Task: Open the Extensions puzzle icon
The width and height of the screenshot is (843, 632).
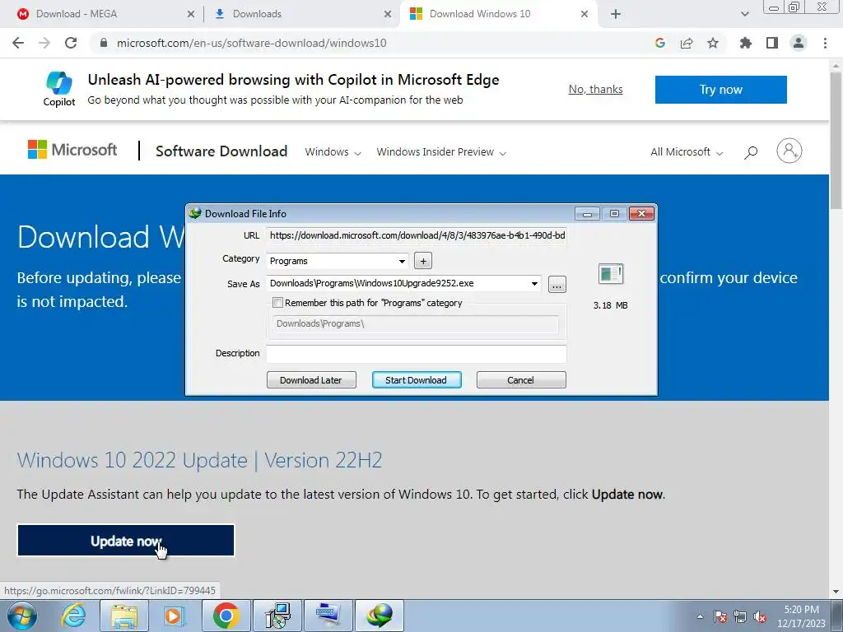Action: [745, 43]
